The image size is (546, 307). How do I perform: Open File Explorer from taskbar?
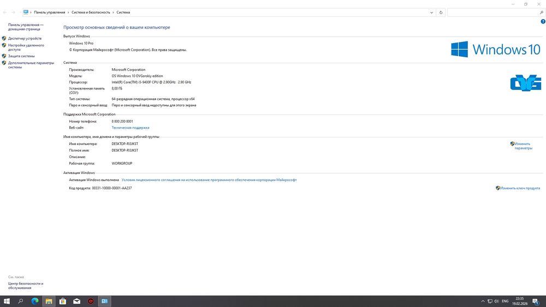click(49, 301)
